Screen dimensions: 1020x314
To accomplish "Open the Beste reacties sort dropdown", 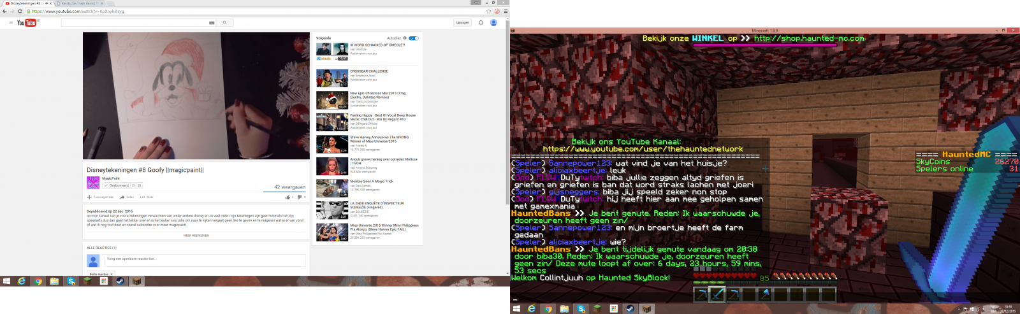I will coord(101,274).
